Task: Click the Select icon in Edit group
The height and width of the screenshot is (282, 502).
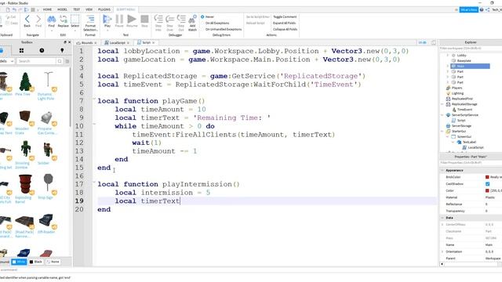Action: point(75,19)
